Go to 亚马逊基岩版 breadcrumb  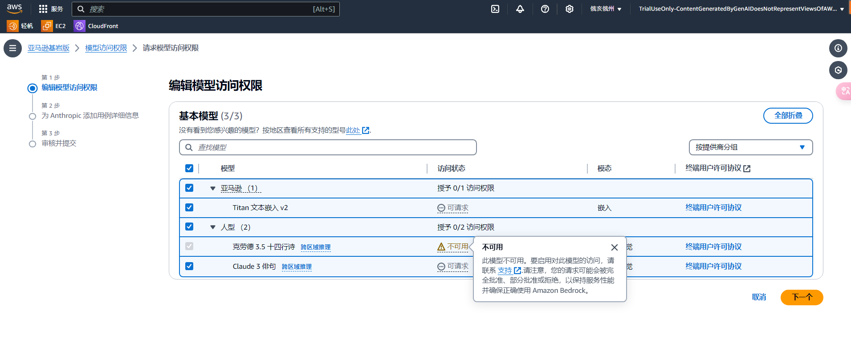(x=49, y=48)
